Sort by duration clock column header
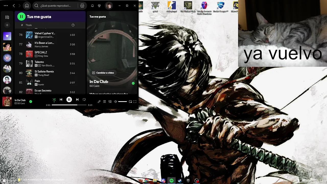 pos(73,25)
